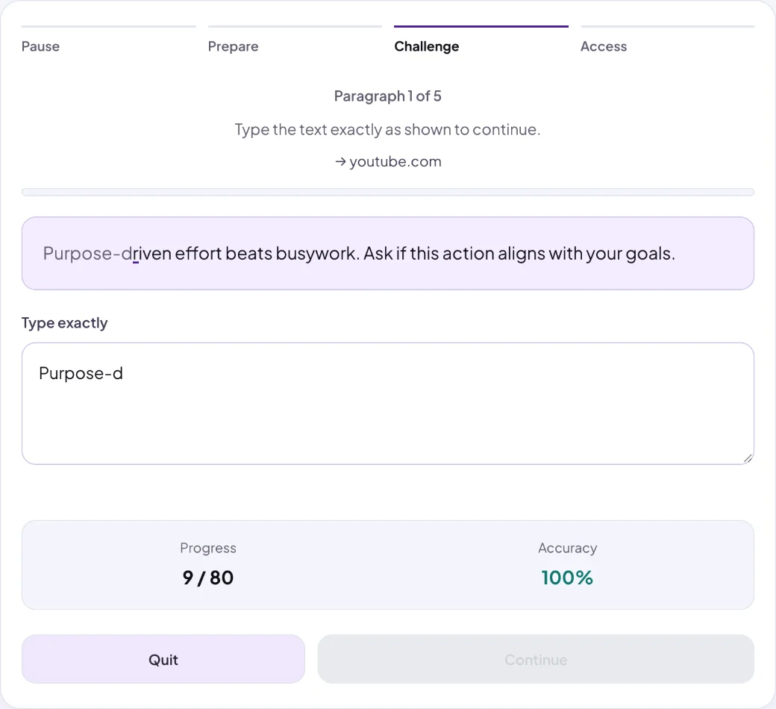The width and height of the screenshot is (776, 709).
Task: Click the typed text Purpose-d
Action: coord(81,373)
